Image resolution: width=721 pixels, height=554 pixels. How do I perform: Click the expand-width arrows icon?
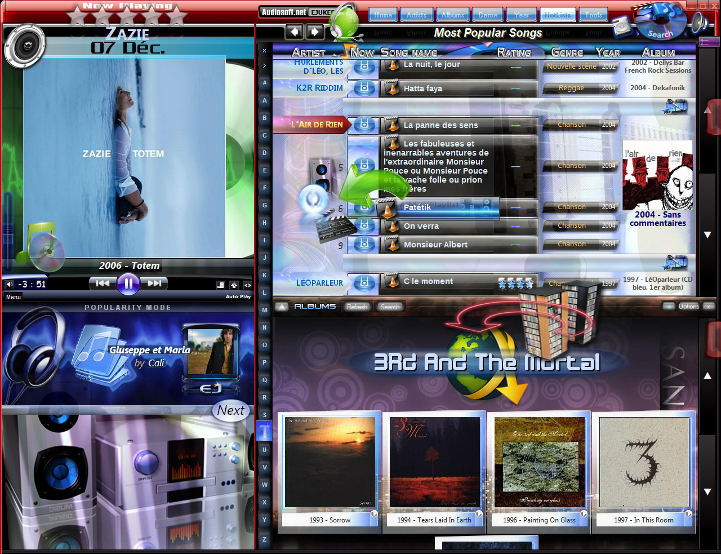pyautogui.click(x=247, y=285)
